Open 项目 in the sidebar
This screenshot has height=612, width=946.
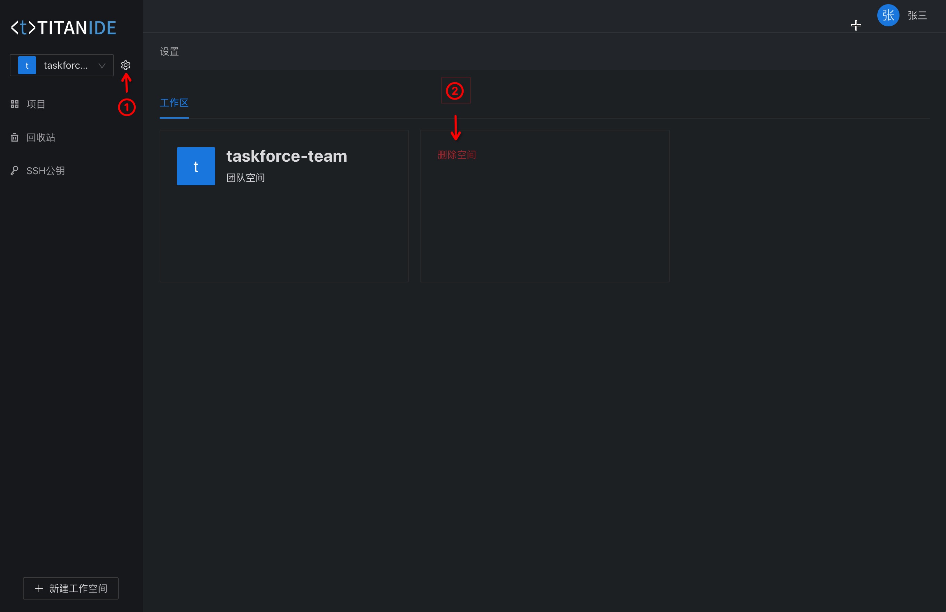[x=36, y=104]
